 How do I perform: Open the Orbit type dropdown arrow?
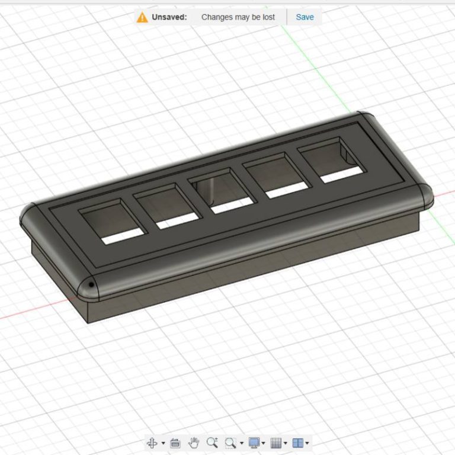tap(163, 443)
